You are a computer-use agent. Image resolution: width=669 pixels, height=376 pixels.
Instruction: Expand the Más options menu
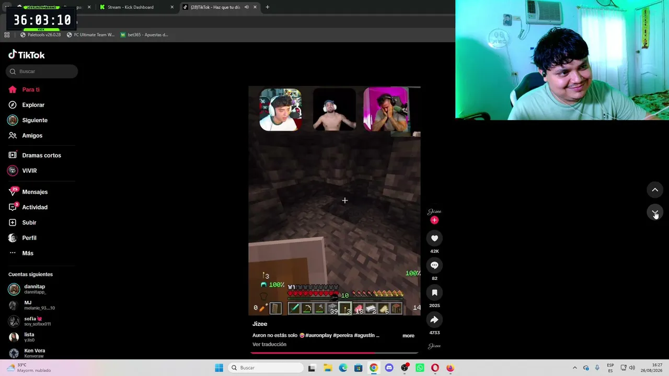[21, 253]
